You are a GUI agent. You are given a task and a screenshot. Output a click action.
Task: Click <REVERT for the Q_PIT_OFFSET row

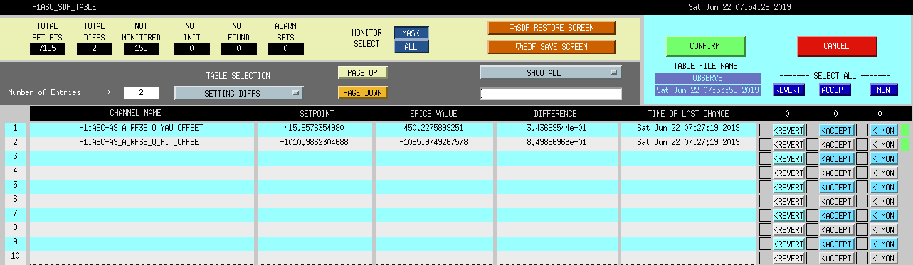click(x=788, y=144)
